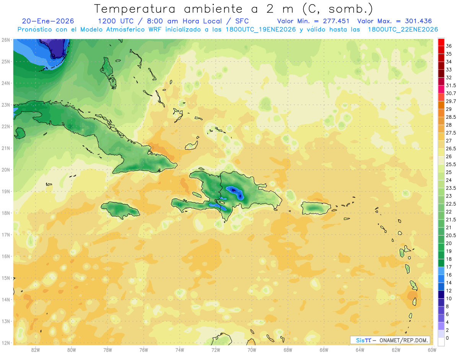Click the longitude axis label '70W'
Viewport: 459px width, 355px height.
[x=252, y=350]
